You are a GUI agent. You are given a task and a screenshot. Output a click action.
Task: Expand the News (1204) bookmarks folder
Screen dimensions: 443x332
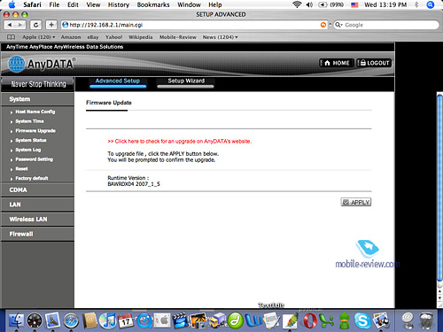point(220,37)
